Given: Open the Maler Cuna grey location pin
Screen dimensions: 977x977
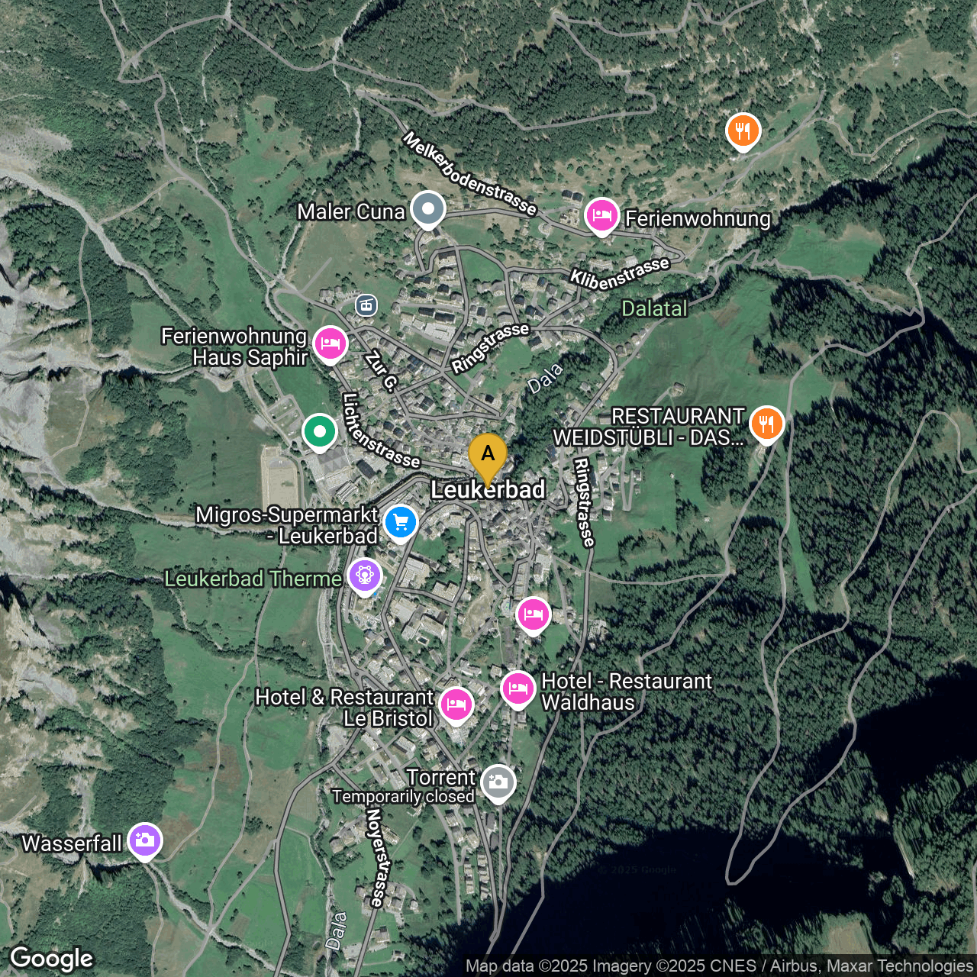Looking at the screenshot, I should (428, 210).
